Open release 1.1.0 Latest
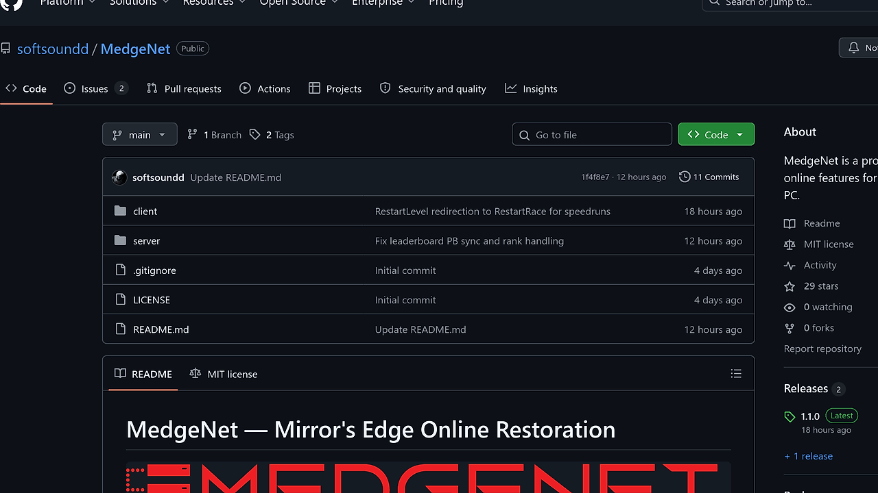Viewport: 878px width, 493px height. coord(821,416)
